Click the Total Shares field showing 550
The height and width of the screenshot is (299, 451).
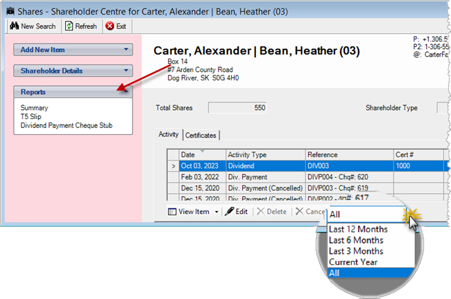coord(237,107)
